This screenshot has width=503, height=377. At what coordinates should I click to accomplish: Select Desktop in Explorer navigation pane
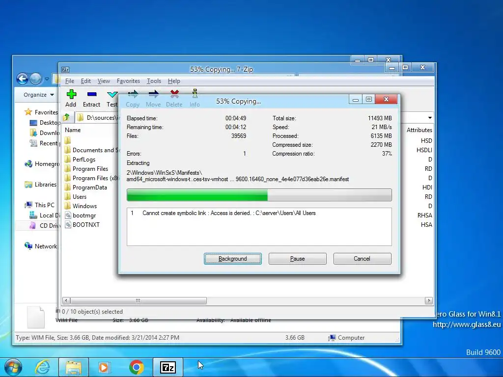click(x=44, y=122)
